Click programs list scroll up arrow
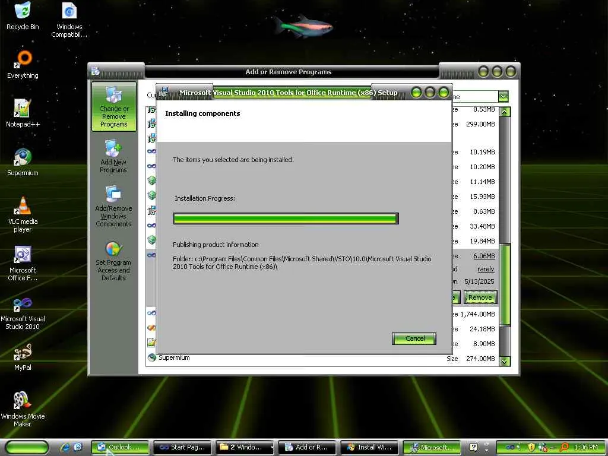 [x=505, y=112]
